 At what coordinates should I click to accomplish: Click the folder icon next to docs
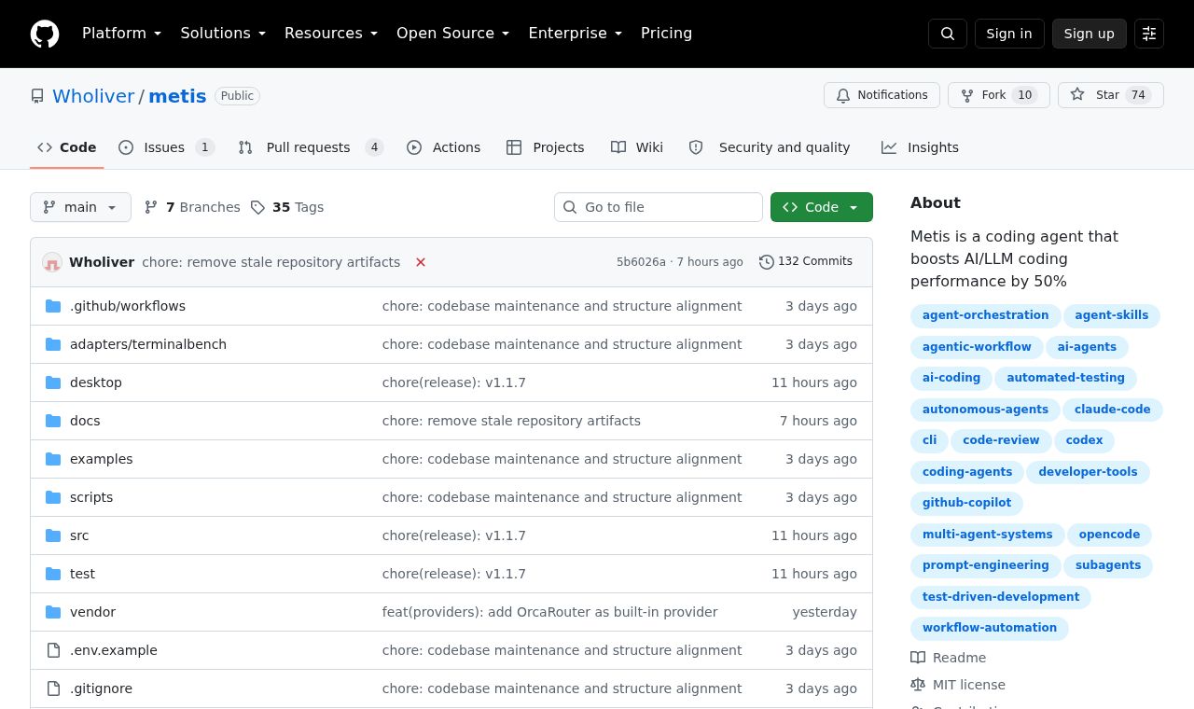pyautogui.click(x=53, y=421)
